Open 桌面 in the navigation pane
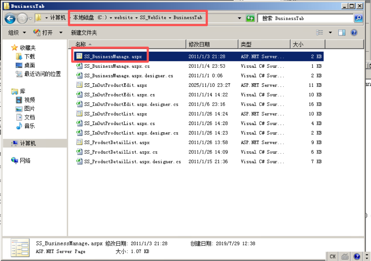This screenshot has width=371, height=261. coord(29,65)
